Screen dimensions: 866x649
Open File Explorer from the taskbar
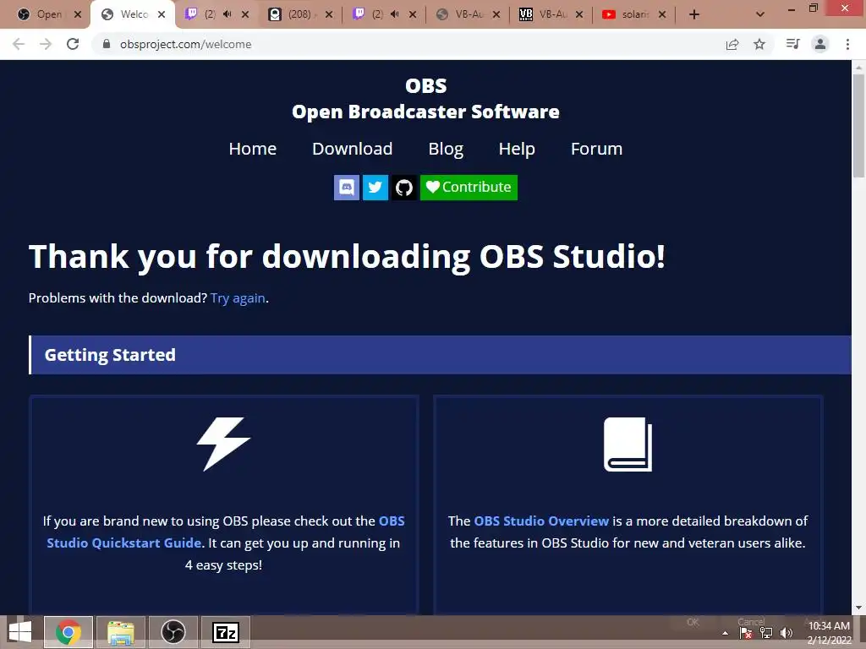pyautogui.click(x=120, y=632)
